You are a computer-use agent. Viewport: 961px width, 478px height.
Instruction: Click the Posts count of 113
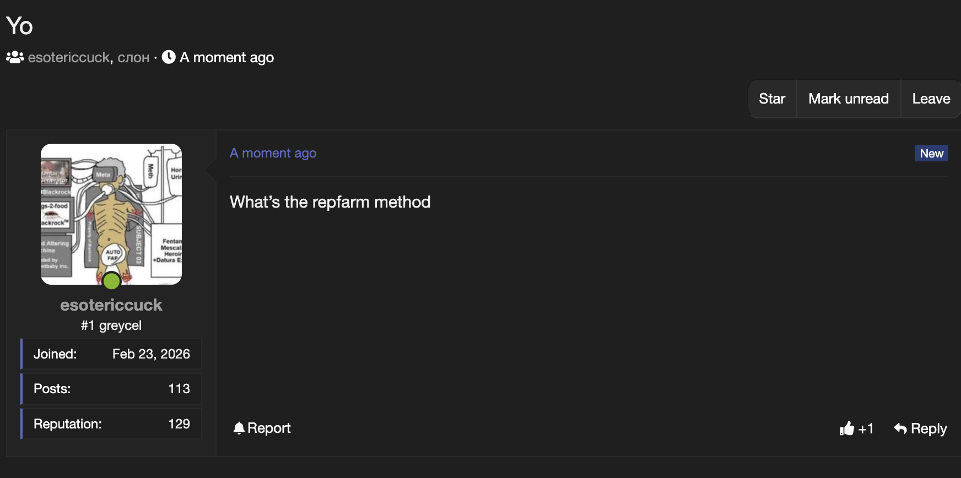[x=179, y=388]
